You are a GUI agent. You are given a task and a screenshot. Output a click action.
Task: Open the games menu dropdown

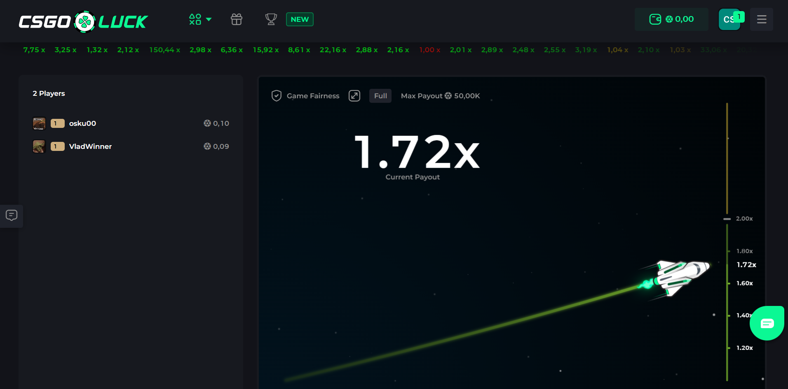pos(200,19)
